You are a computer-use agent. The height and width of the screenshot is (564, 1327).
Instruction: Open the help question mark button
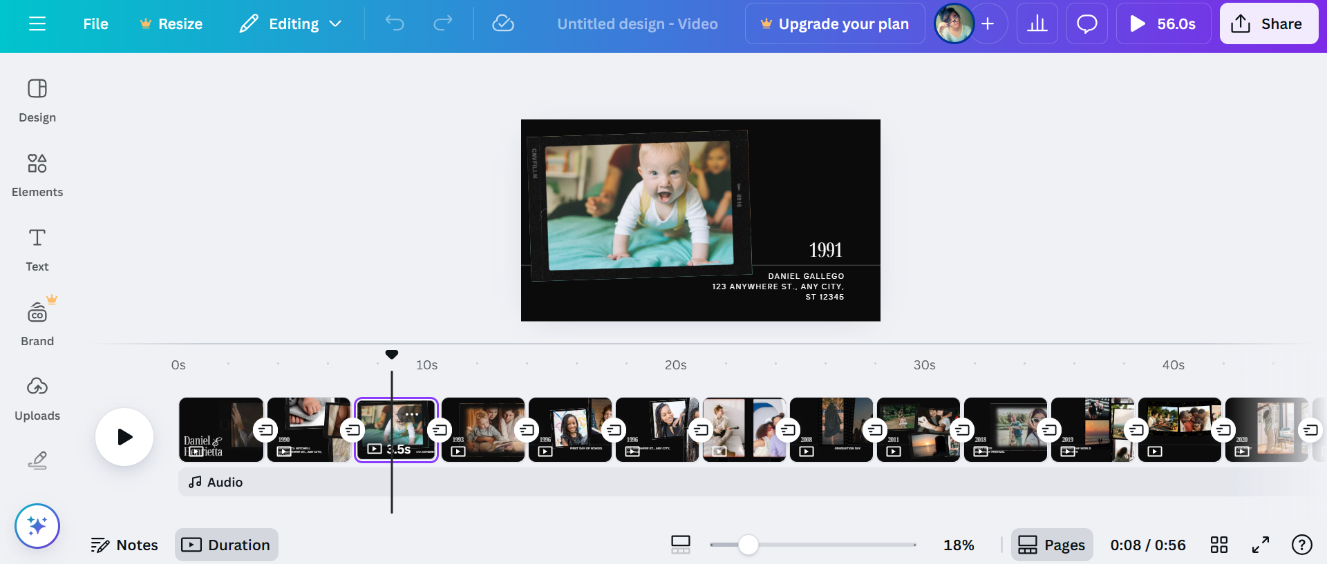click(x=1302, y=545)
